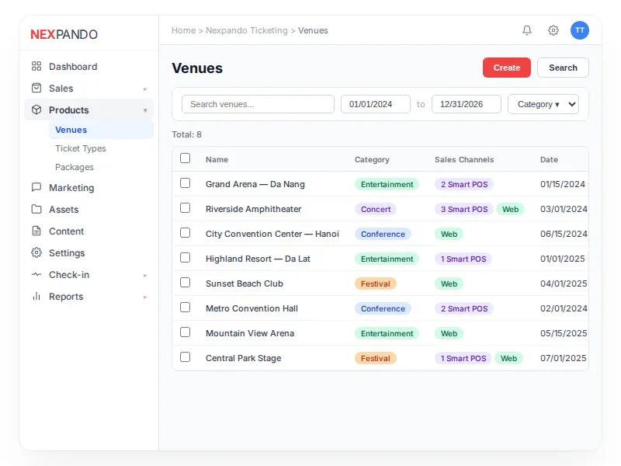The width and height of the screenshot is (621, 466).
Task: Open the notification bell
Action: click(x=527, y=30)
